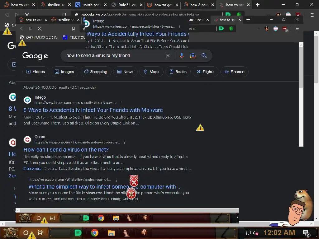The image size is (319, 239).
Task: Filter results by Images
Action: point(64,72)
